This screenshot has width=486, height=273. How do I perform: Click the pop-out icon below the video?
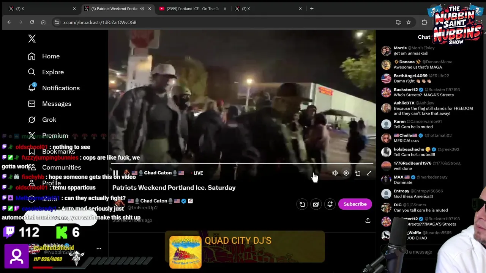pos(302,204)
